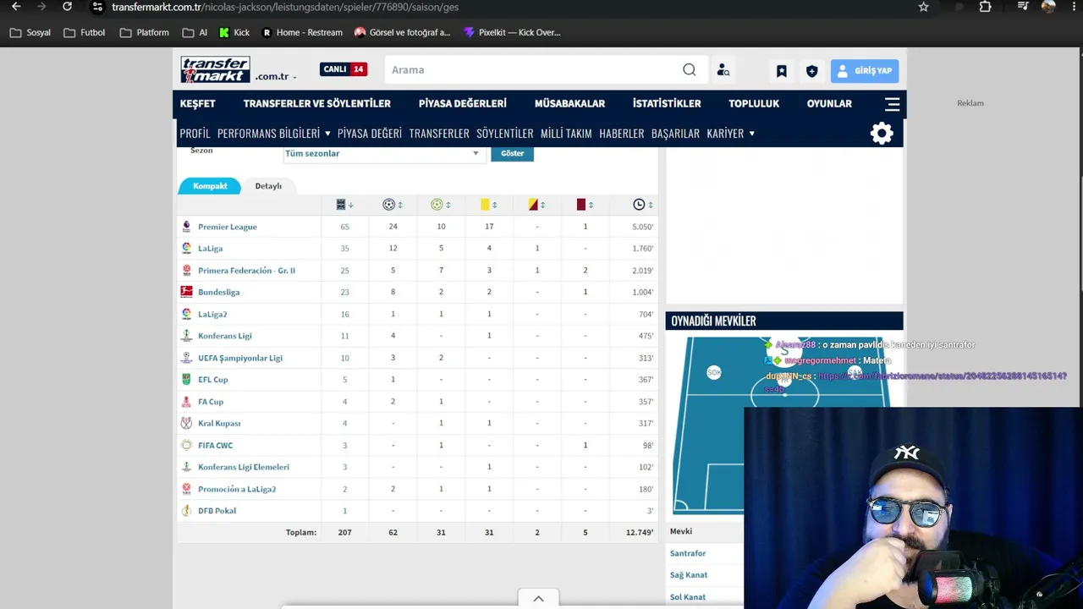The width and height of the screenshot is (1083, 609).
Task: Open the BAŞARILAR tab
Action: click(x=675, y=134)
